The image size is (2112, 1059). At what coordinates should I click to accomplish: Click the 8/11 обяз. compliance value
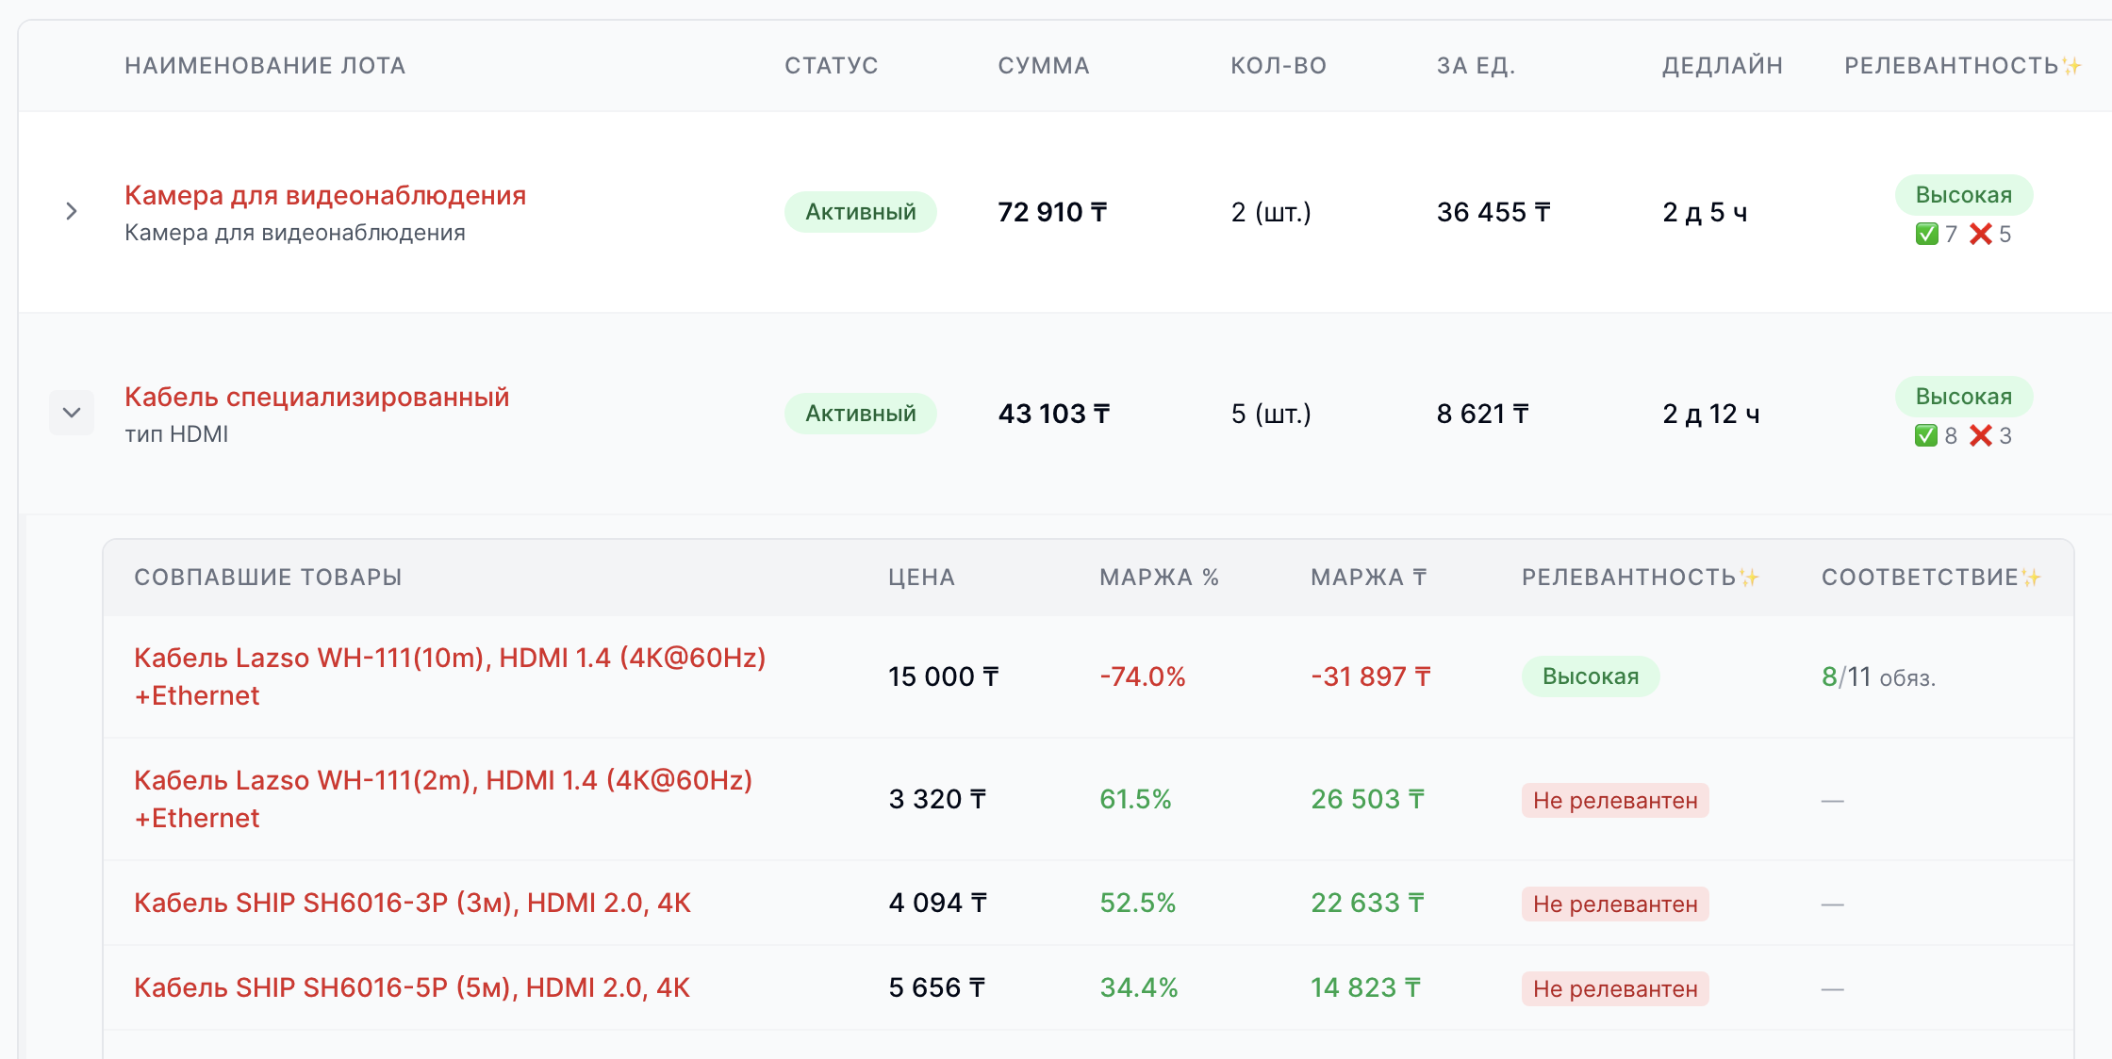click(x=1876, y=676)
